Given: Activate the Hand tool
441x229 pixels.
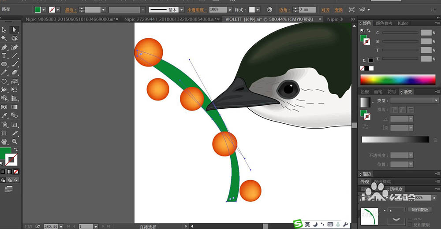Looking at the screenshot, I should point(4,142).
